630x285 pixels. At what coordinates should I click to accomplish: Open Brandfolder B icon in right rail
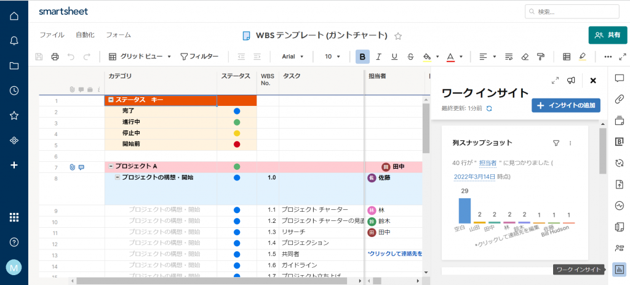pos(619,142)
